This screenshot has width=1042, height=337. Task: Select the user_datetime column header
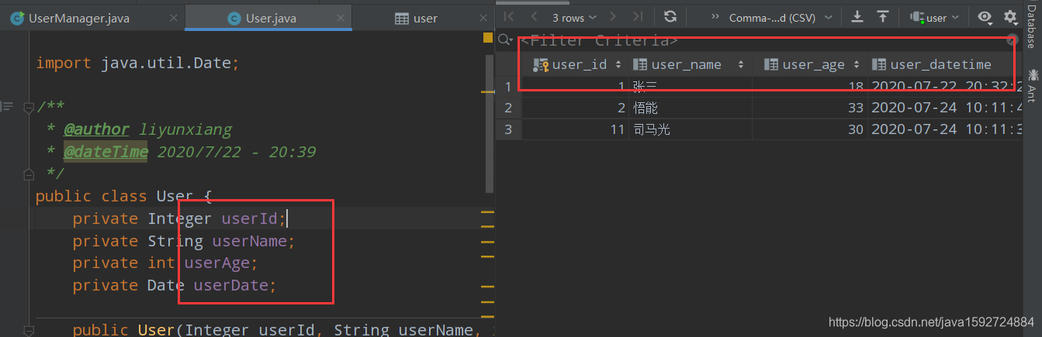pos(940,64)
